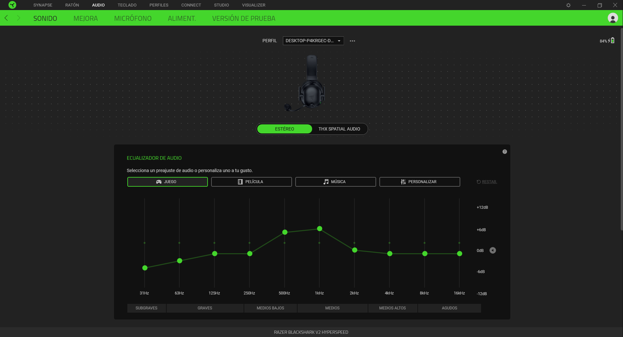This screenshot has width=623, height=337.
Task: Click the MEDIOS BAJOS band label
Action: click(270, 308)
